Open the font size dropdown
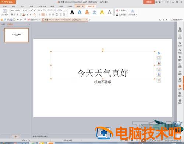The height and width of the screenshot is (144, 184). [x=29, y=10]
